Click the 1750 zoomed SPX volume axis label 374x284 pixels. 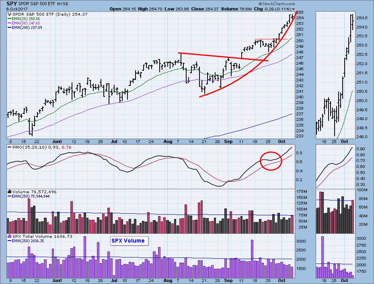click(x=361, y=272)
